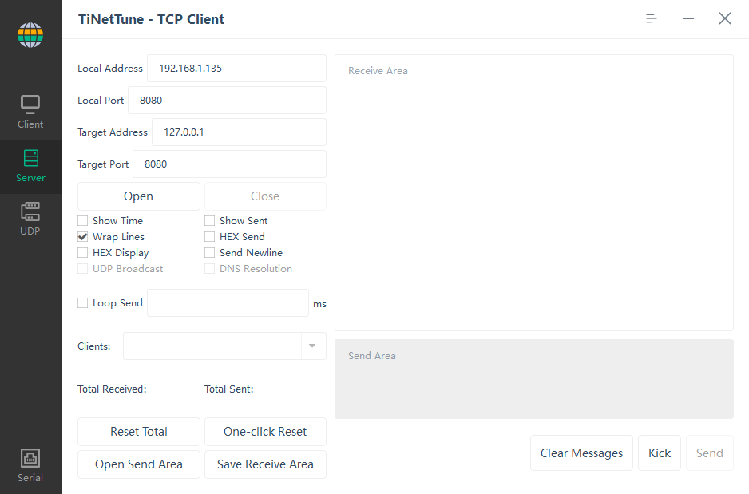Viewport: 749px width, 494px height.
Task: Disable the Wrap Lines checkbox
Action: coord(82,236)
